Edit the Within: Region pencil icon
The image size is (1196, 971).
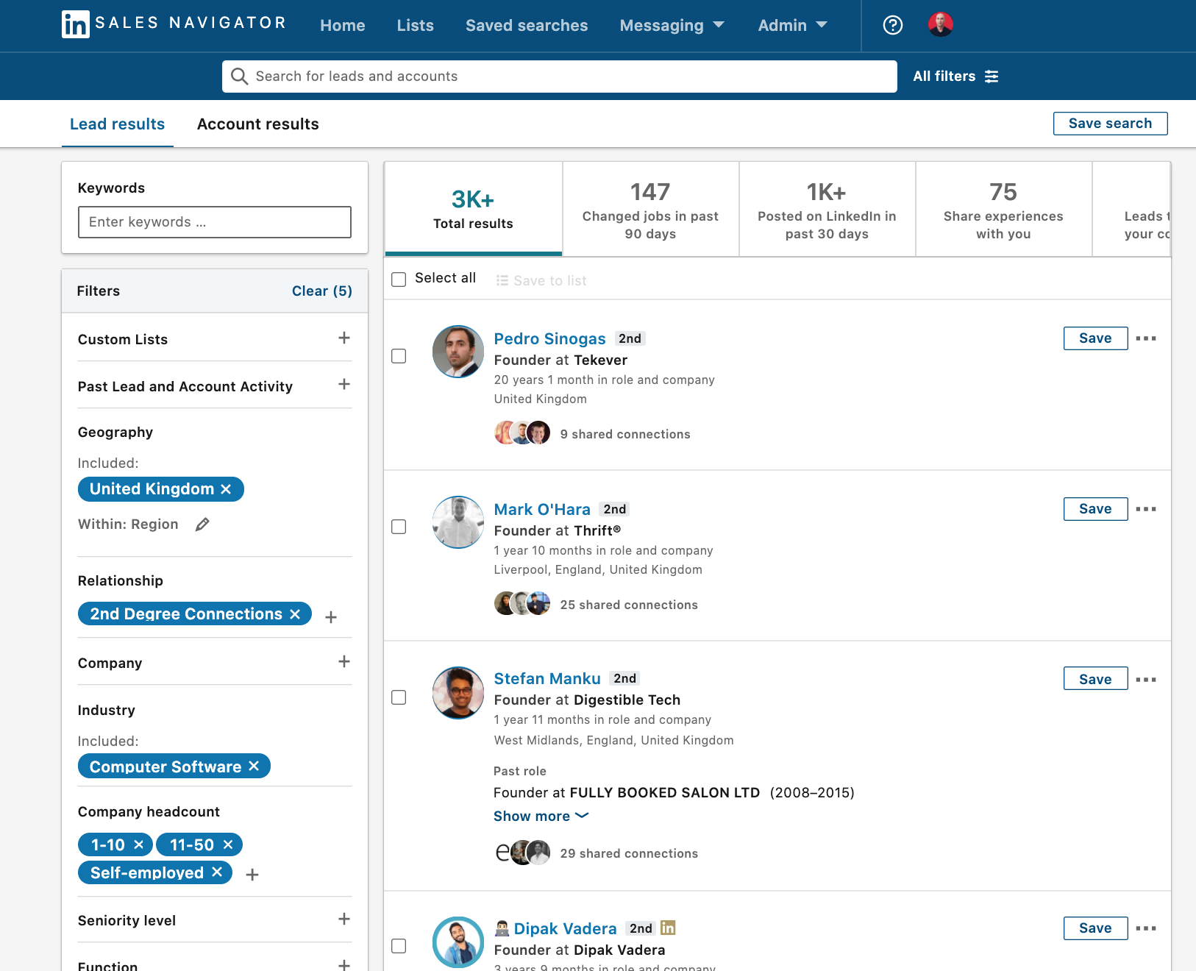(x=202, y=524)
